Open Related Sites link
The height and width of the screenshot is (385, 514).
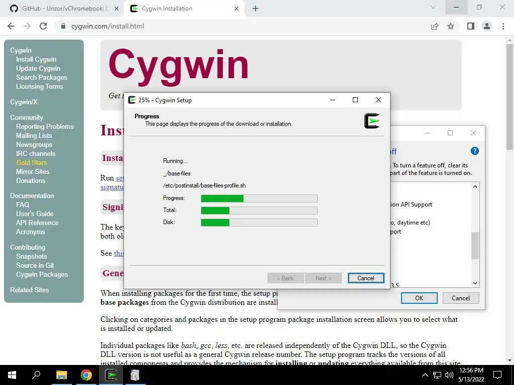click(x=29, y=290)
